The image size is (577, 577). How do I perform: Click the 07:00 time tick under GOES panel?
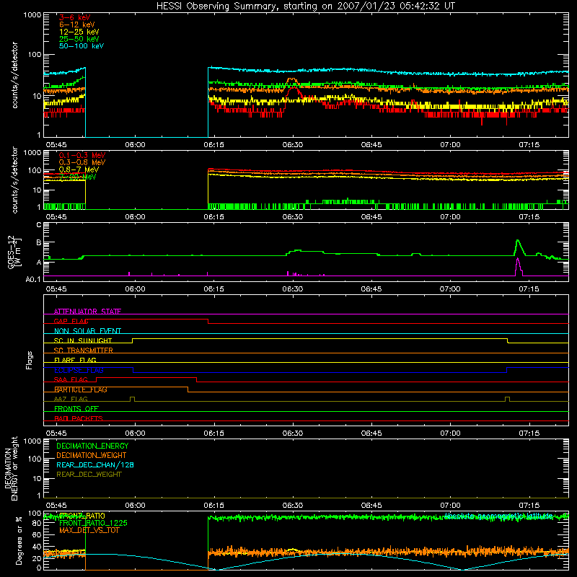click(x=450, y=289)
